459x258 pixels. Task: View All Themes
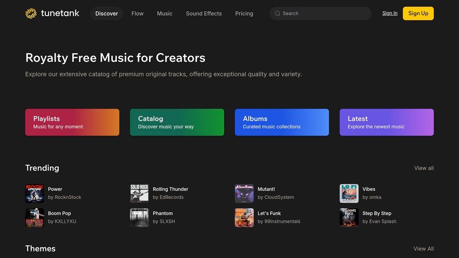[424, 249]
